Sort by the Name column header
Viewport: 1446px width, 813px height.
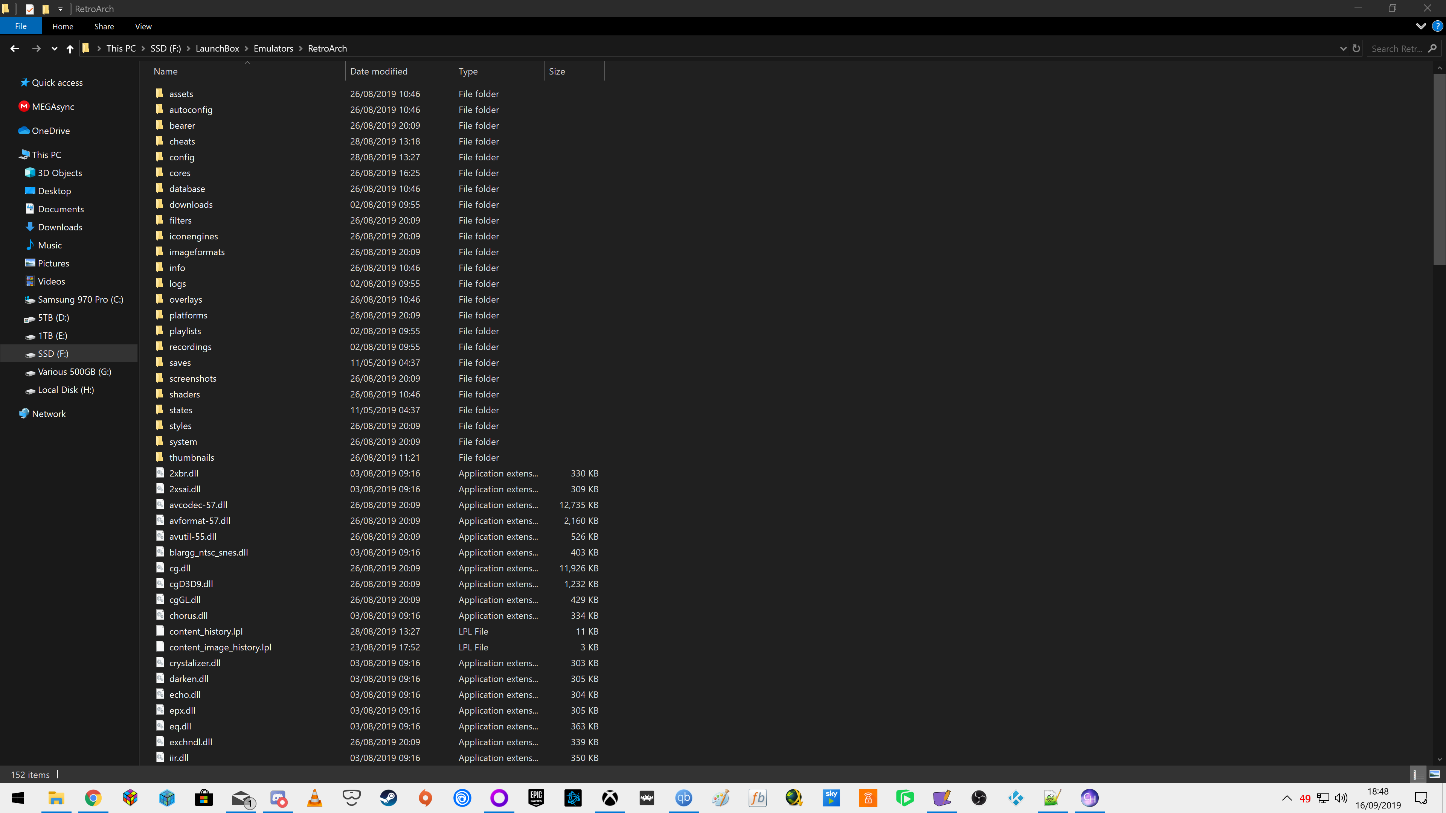pyautogui.click(x=247, y=71)
